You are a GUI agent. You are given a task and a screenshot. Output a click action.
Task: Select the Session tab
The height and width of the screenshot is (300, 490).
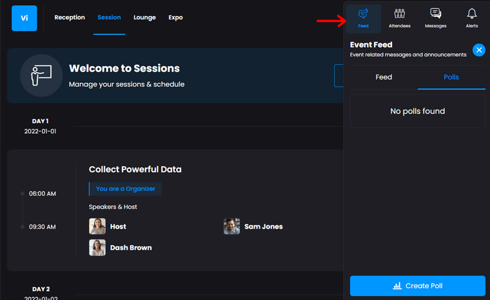pos(109,17)
